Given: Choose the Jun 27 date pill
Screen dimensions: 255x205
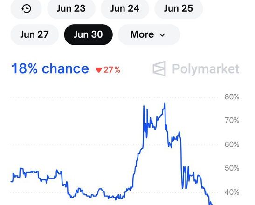Looking at the screenshot, I should pos(34,34).
